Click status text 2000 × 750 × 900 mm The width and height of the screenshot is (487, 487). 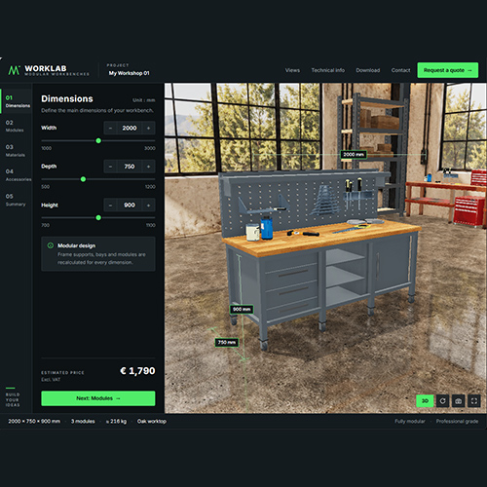34,421
